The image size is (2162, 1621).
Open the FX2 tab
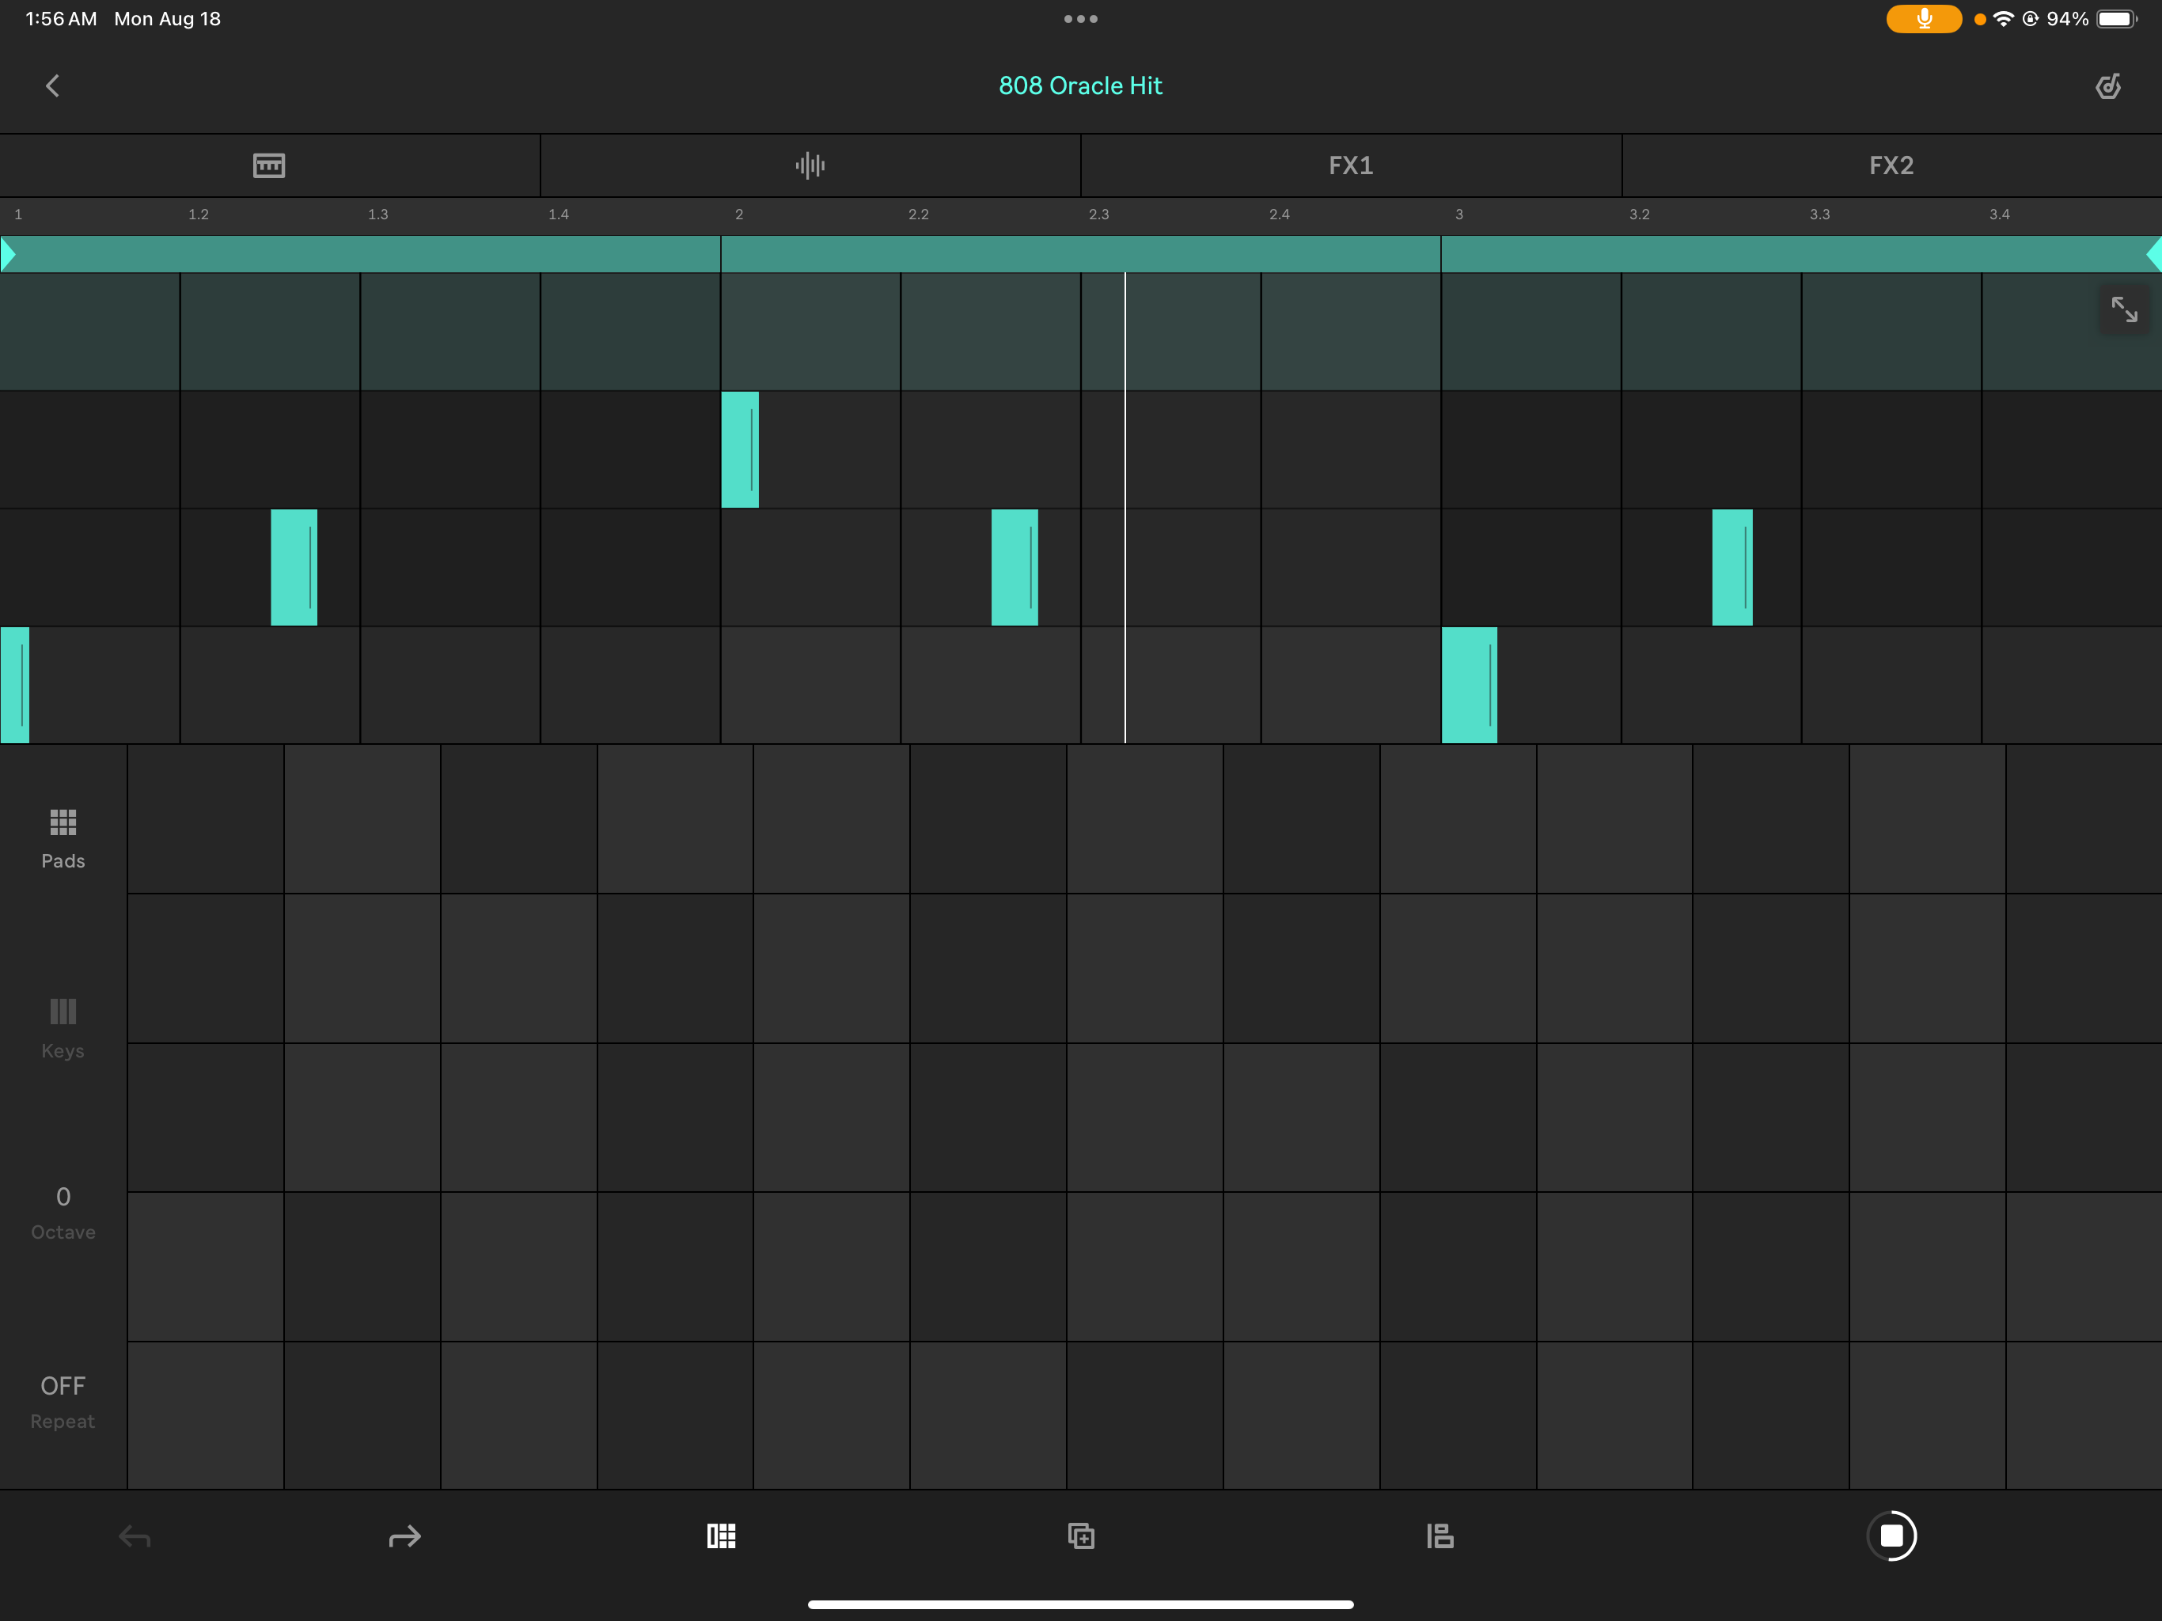coord(1891,165)
